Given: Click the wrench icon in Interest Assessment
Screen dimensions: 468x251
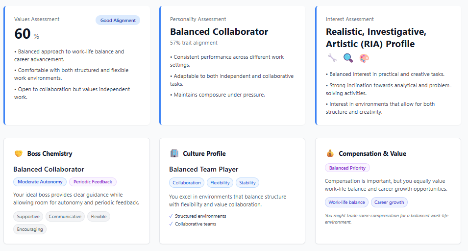Looking at the screenshot, I should (332, 58).
